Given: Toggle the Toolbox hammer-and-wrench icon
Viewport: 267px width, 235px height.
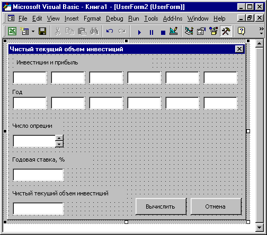Looking at the screenshot, I should point(226,31).
